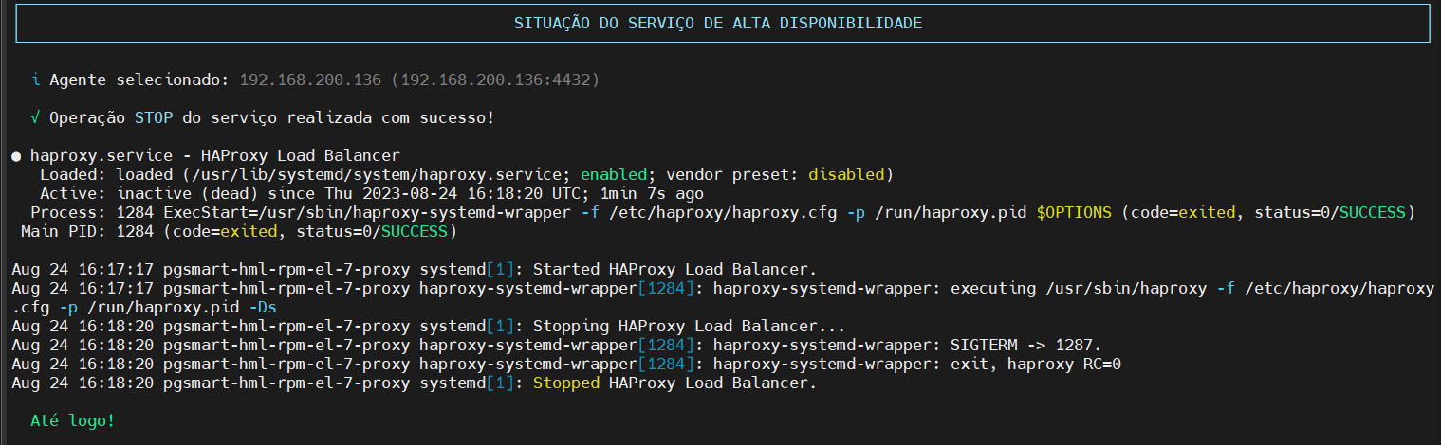The image size is (1441, 445).
Task: Click the yellow '$OPTIONS' variable
Action: (x=1074, y=212)
